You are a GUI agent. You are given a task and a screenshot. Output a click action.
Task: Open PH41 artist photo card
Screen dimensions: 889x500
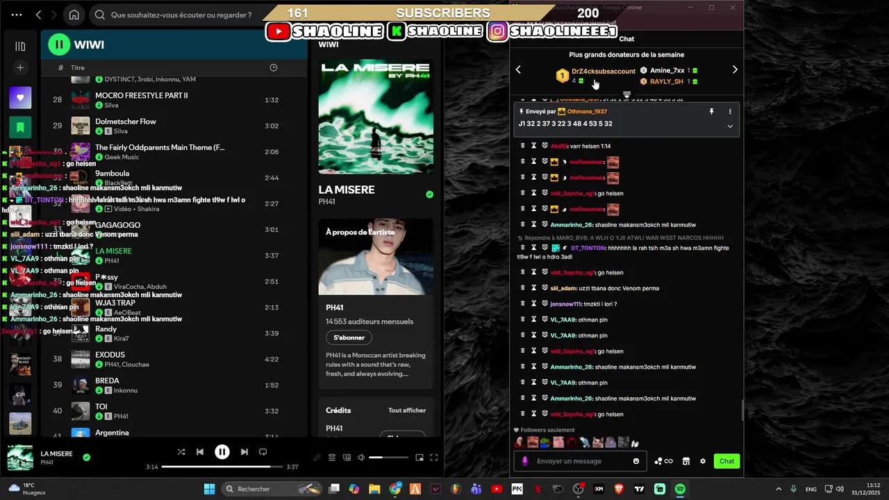coord(376,257)
